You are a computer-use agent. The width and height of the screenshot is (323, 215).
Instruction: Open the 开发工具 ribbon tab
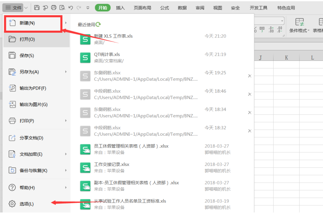click(258, 8)
